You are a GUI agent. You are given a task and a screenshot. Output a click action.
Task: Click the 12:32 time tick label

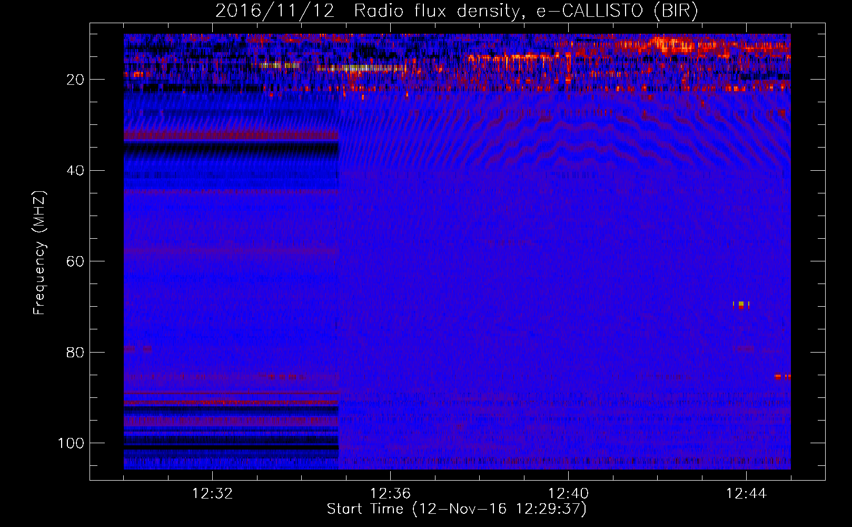point(212,494)
